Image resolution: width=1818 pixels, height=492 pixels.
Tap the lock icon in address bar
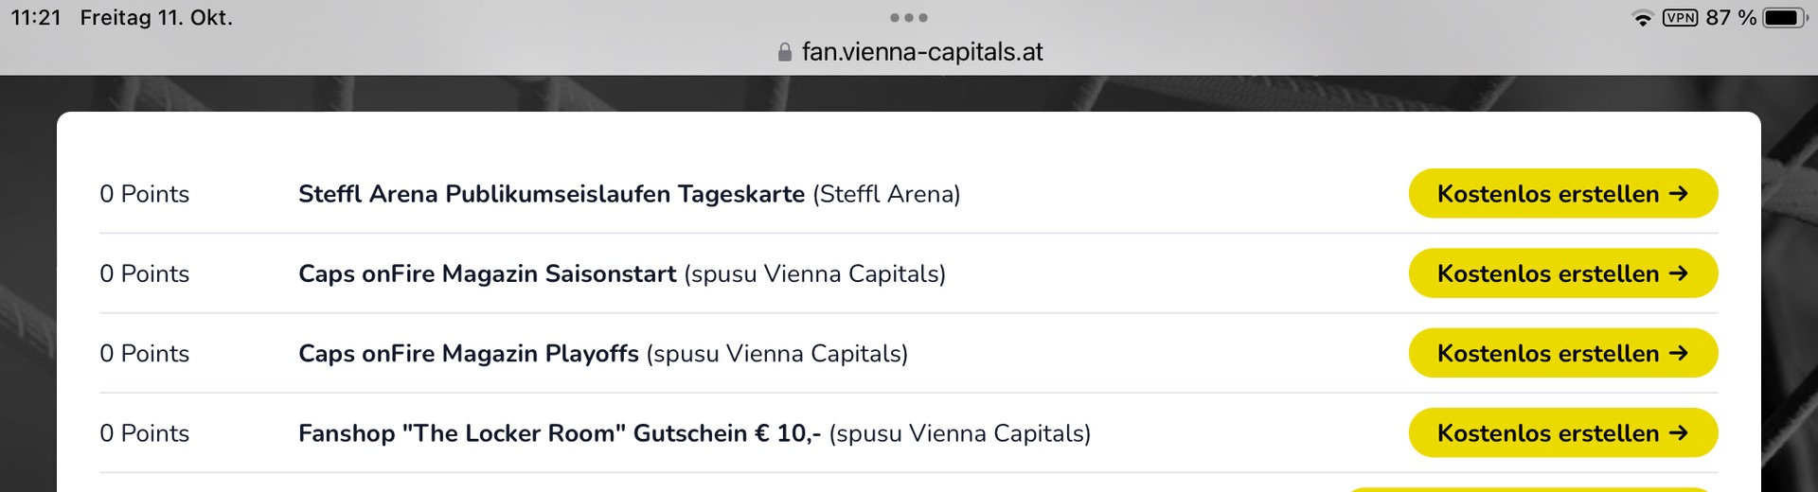(784, 52)
